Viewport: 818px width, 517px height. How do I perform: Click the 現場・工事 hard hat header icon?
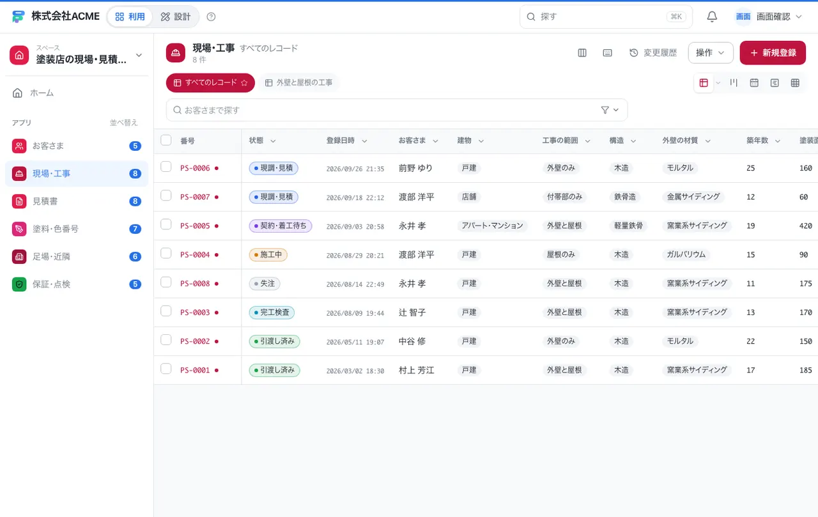pos(176,53)
